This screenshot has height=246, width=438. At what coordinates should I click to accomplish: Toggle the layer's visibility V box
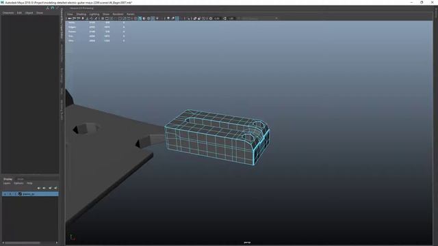click(5, 194)
